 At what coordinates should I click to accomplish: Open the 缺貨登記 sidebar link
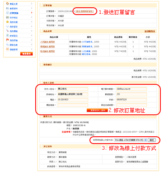(x=14, y=36)
